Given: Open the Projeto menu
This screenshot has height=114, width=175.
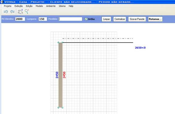Looking at the screenshot, I should pyautogui.click(x=8, y=6).
